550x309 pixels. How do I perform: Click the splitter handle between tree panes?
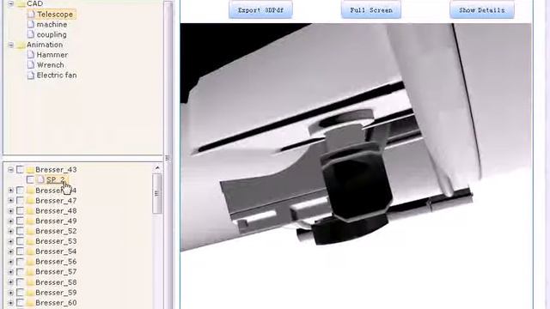168,158
